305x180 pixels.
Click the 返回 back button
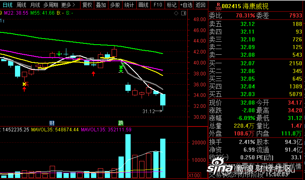(x=200, y=5)
